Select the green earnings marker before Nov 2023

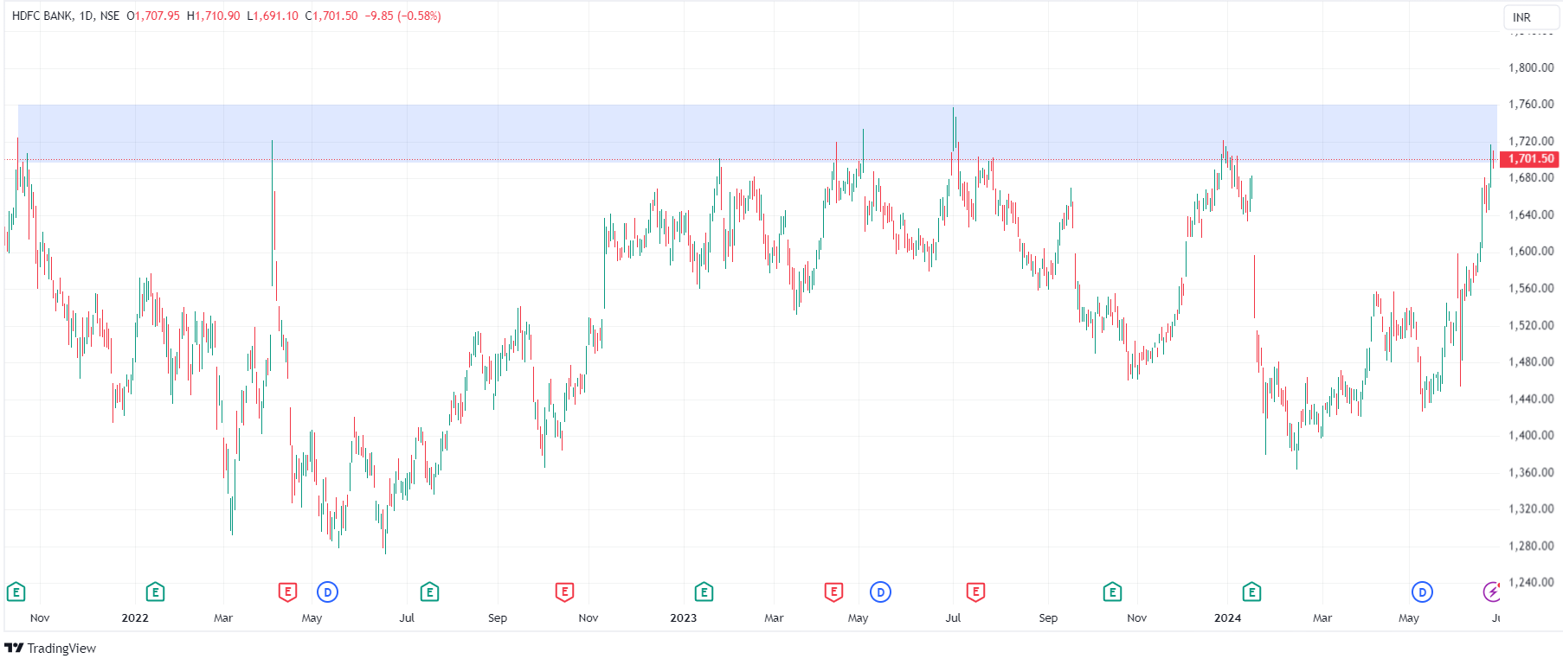tap(1112, 592)
